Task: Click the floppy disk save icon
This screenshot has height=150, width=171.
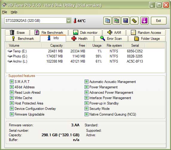Action: 125,21
